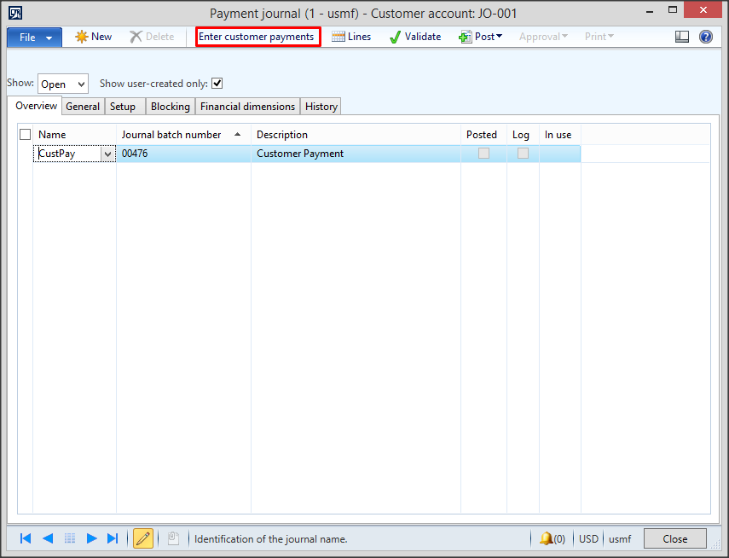The height and width of the screenshot is (558, 729).
Task: Check the Posted checkbox on the CustPay row
Action: click(x=483, y=152)
